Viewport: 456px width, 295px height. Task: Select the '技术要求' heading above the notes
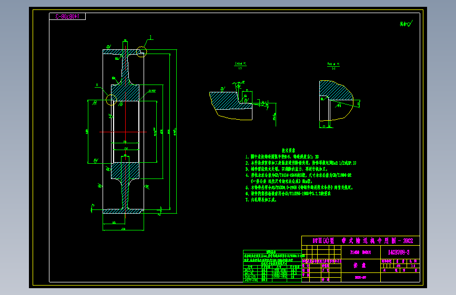pyautogui.click(x=289, y=151)
